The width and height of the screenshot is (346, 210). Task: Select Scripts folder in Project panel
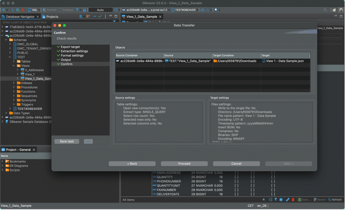(13, 170)
